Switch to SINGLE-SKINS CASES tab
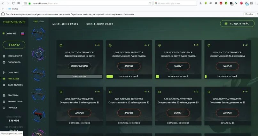Screen dimensions: 258x136 coord(100,24)
